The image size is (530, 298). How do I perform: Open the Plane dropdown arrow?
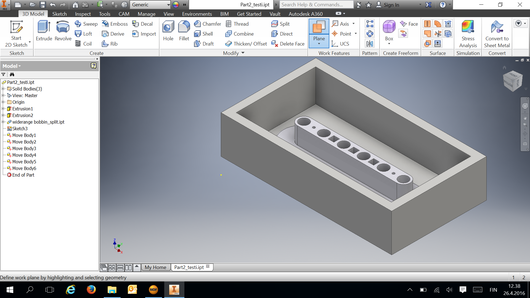pyautogui.click(x=319, y=44)
